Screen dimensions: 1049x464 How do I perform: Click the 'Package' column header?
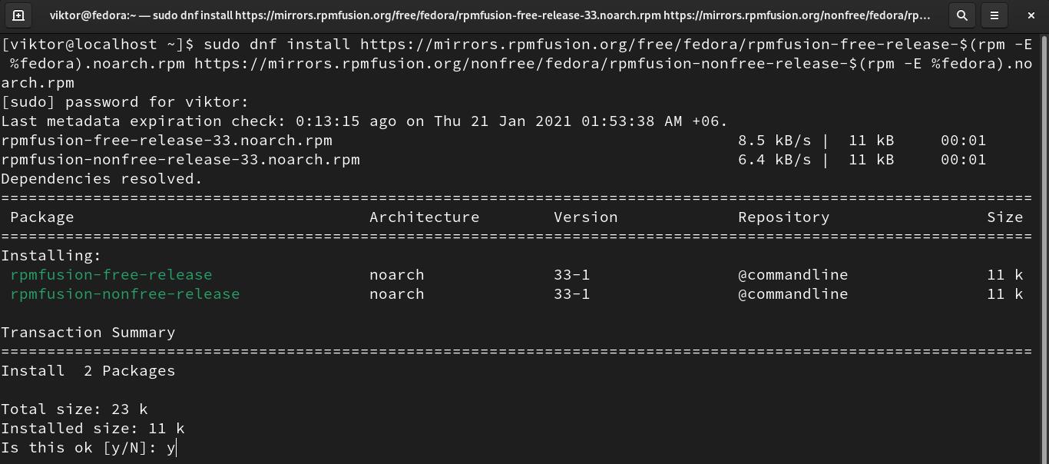(42, 217)
